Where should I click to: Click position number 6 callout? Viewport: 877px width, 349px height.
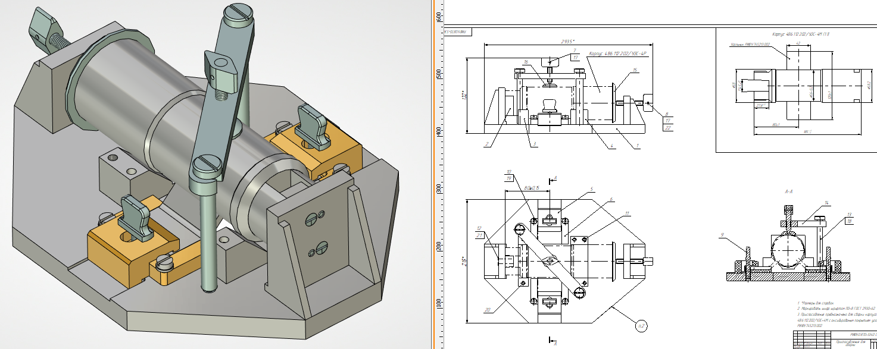pos(611,199)
